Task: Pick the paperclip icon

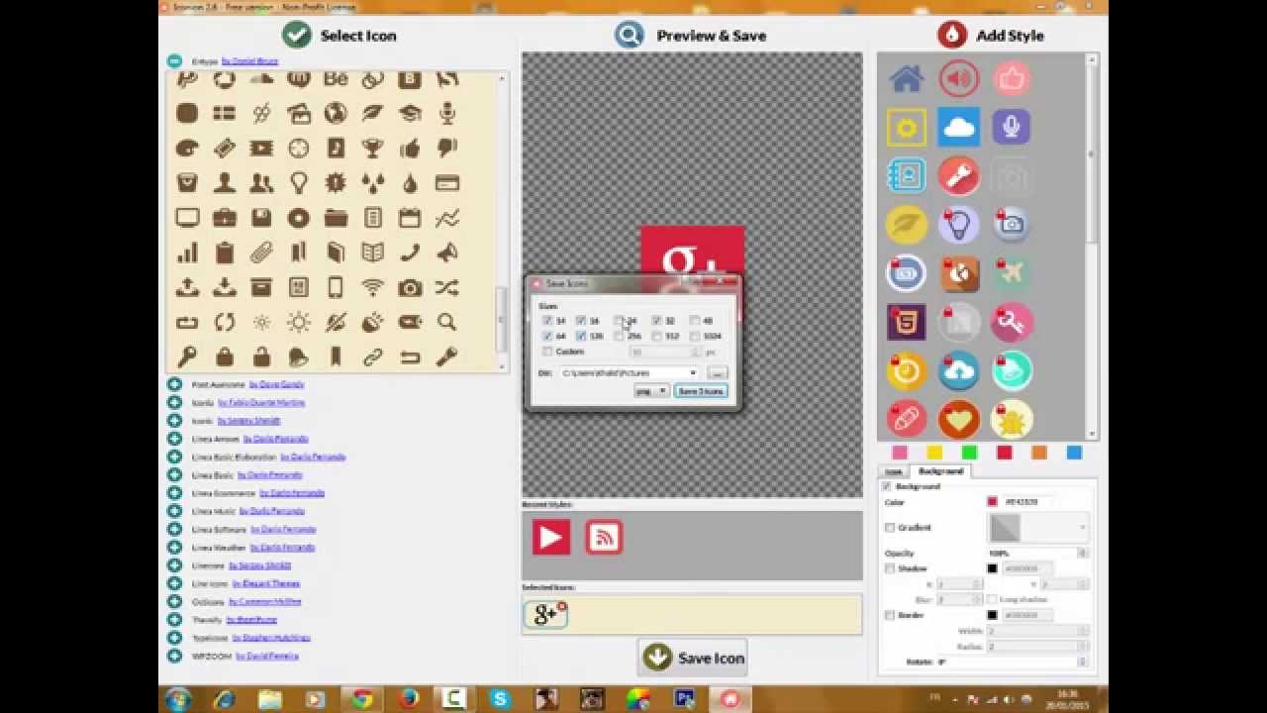Action: point(261,253)
